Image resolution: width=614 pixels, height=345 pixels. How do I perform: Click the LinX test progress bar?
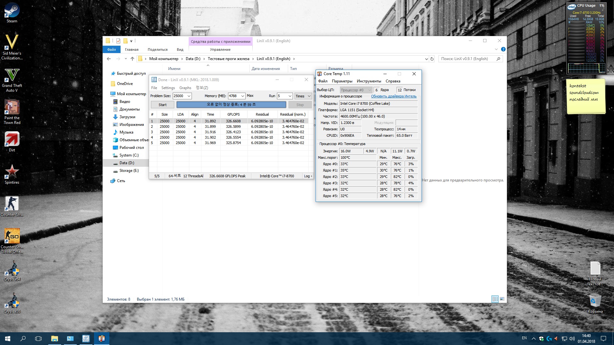coord(231,104)
